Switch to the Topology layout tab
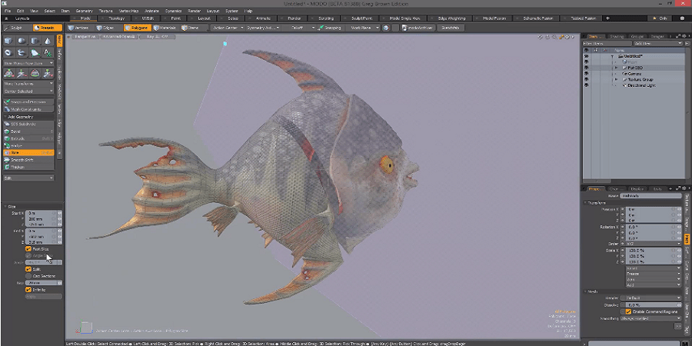Viewport: 692px width, 346px height. pos(114,18)
